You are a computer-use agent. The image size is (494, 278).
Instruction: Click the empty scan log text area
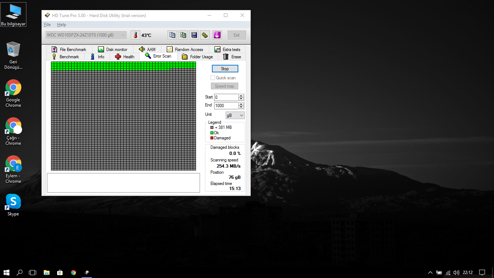[x=123, y=183]
